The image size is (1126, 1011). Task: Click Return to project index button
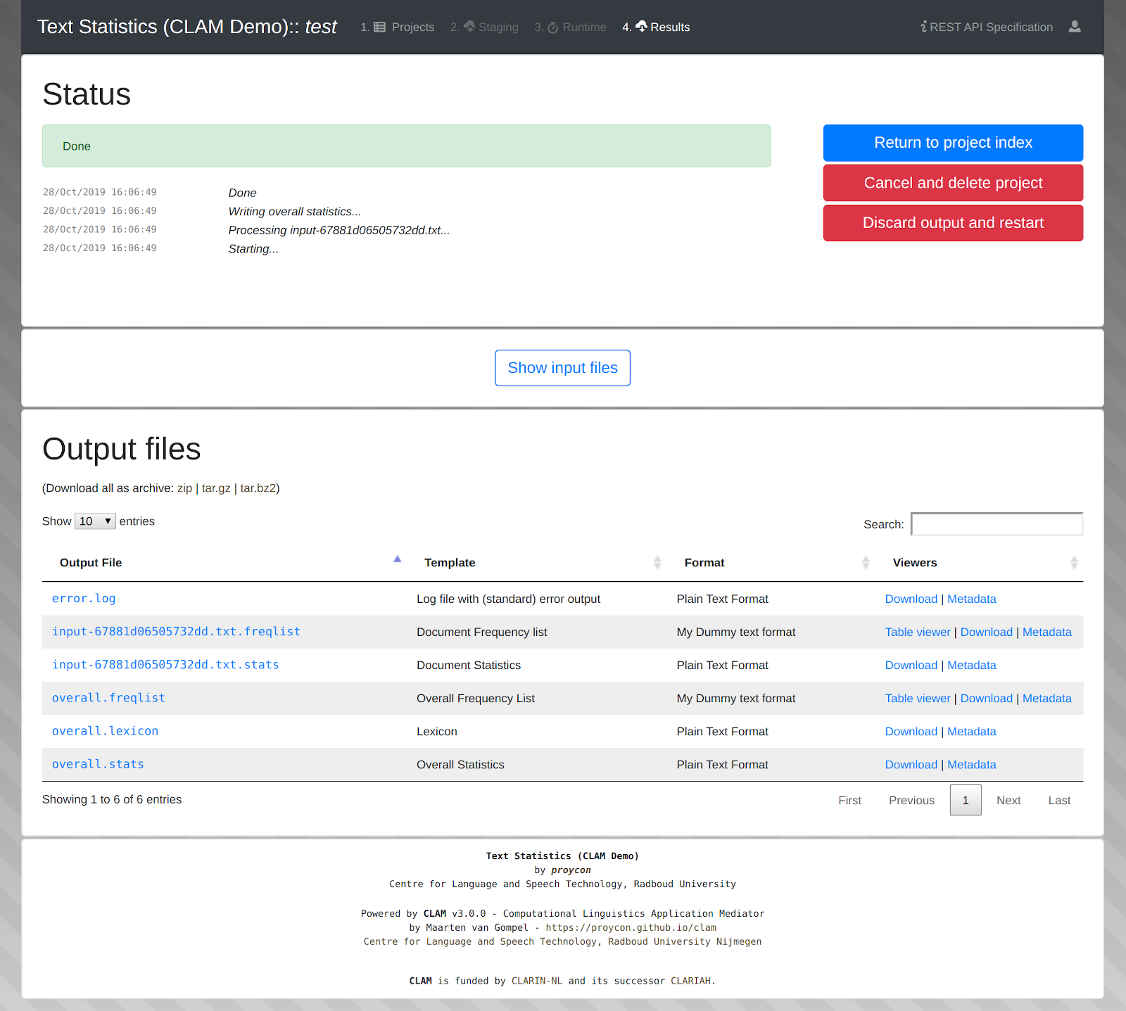pos(953,143)
